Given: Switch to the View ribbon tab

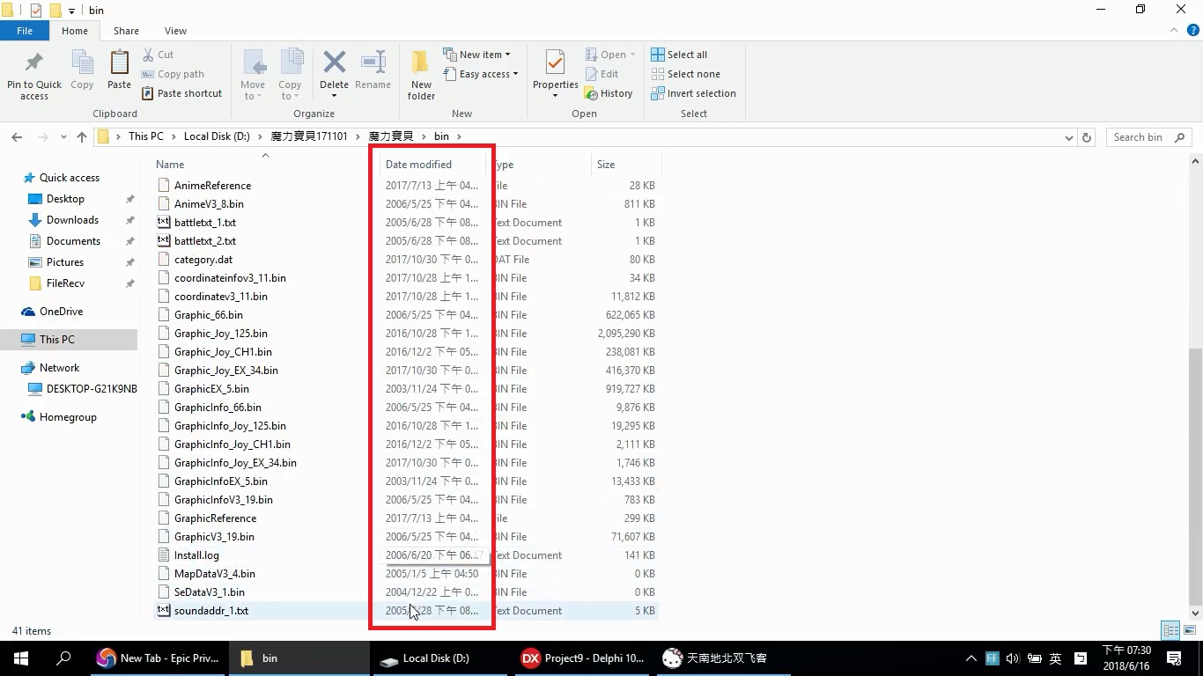Looking at the screenshot, I should click(x=175, y=31).
